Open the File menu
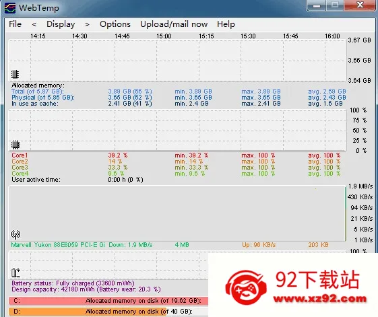This screenshot has width=378, height=317. (15, 24)
